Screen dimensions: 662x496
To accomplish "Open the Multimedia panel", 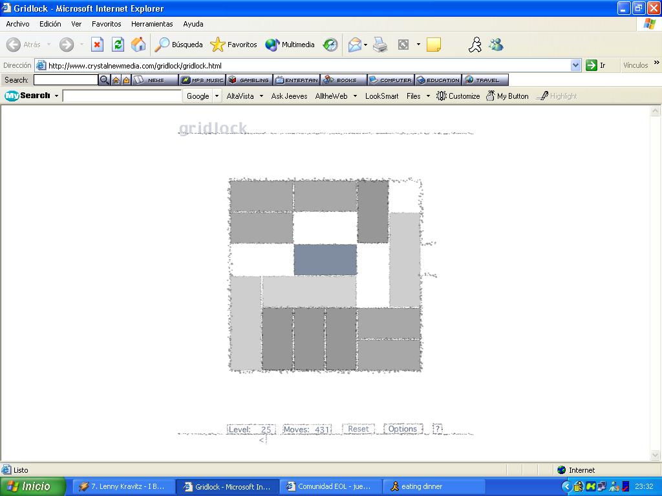I will [x=290, y=45].
